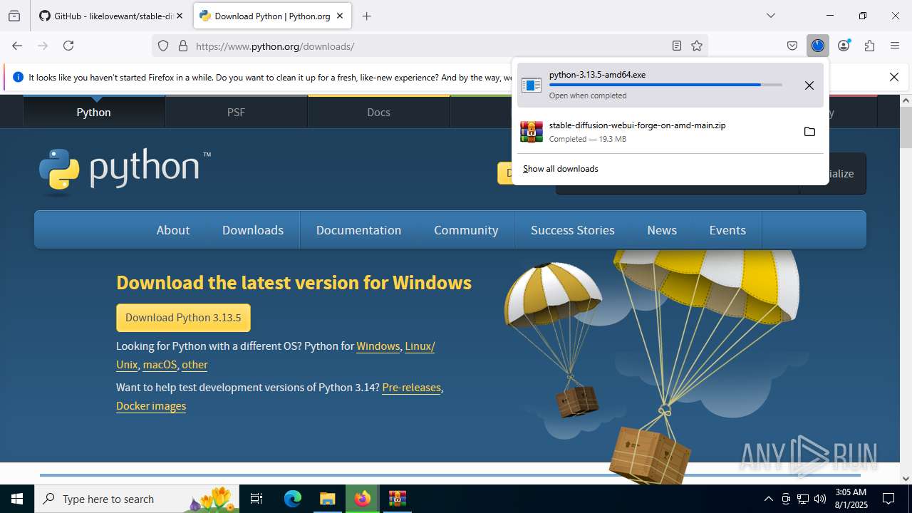Select the Python top site tab

94,112
